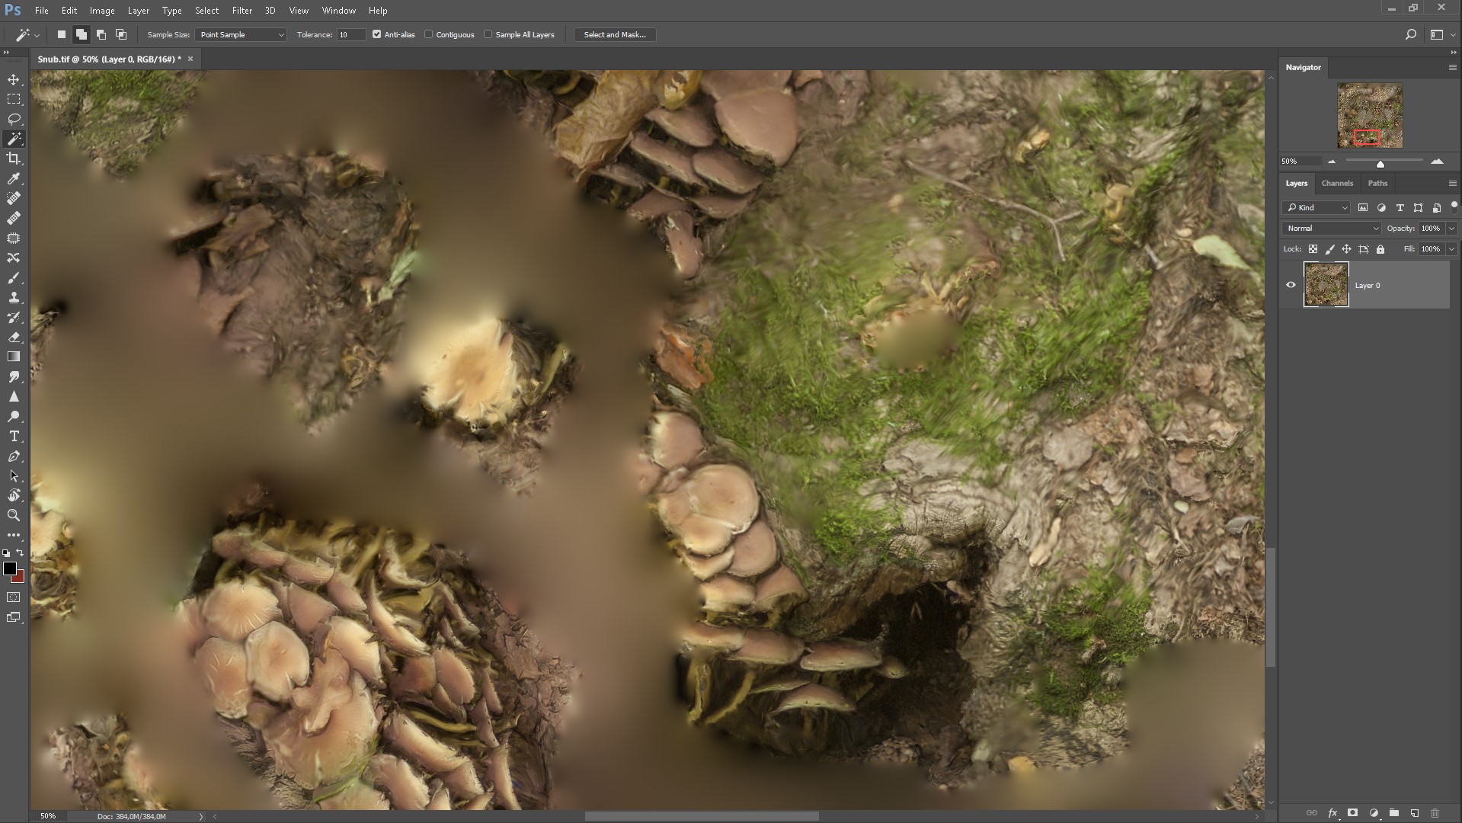Select the Lasso tool

click(14, 120)
